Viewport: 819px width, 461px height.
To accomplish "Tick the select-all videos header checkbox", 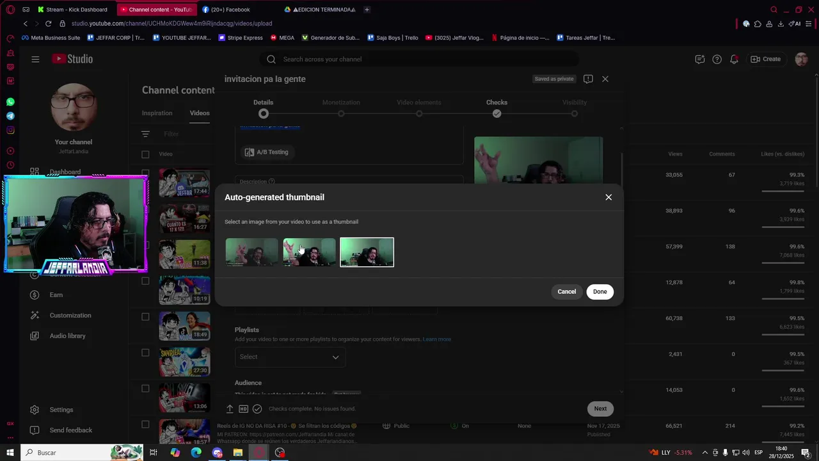I will (145, 154).
